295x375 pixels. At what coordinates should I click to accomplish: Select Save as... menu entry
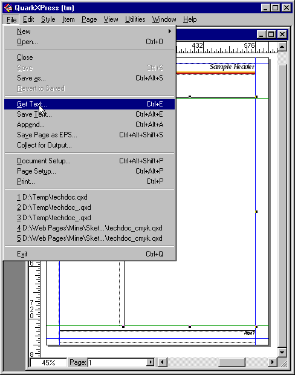[x=89, y=78]
